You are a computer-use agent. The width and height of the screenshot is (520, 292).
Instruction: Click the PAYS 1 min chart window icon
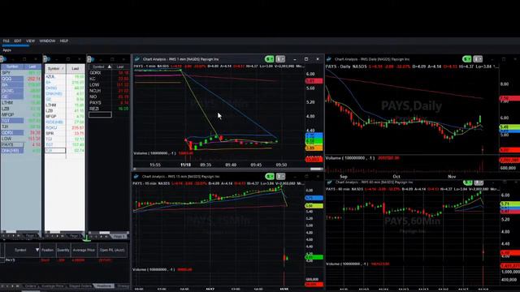[x=137, y=59]
